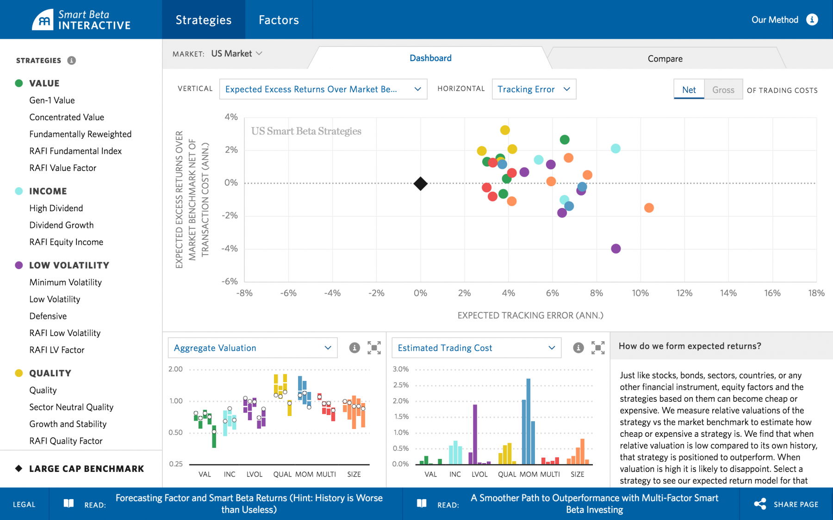This screenshot has width=833, height=520.
Task: Open the Our Method info icon
Action: pos(812,19)
